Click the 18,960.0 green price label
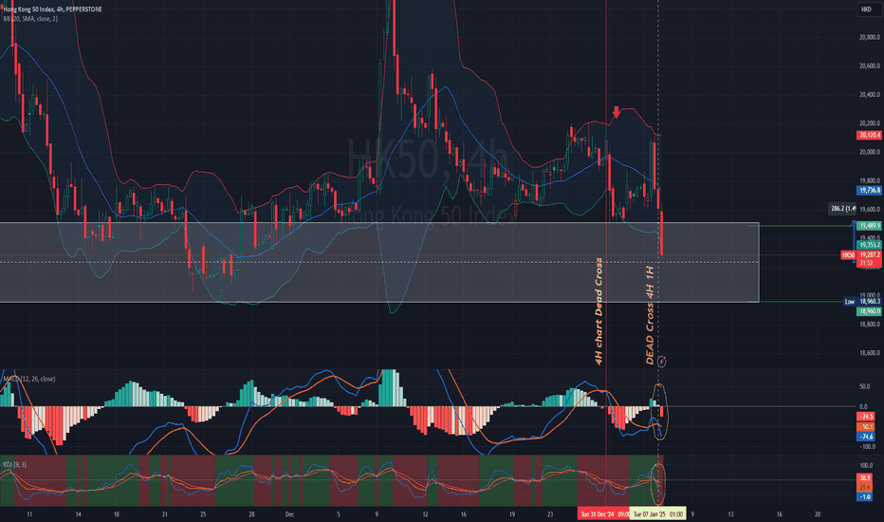This screenshot has width=884, height=522. pos(870,311)
